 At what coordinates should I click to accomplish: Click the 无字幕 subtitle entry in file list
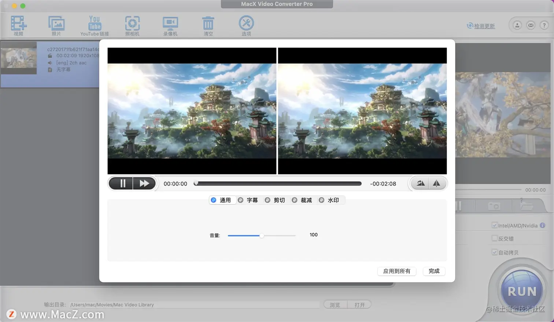tap(63, 70)
